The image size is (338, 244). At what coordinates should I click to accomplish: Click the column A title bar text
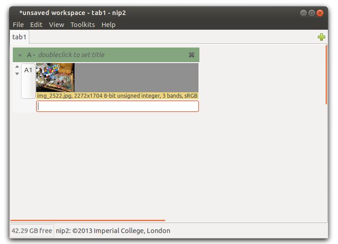tap(71, 55)
